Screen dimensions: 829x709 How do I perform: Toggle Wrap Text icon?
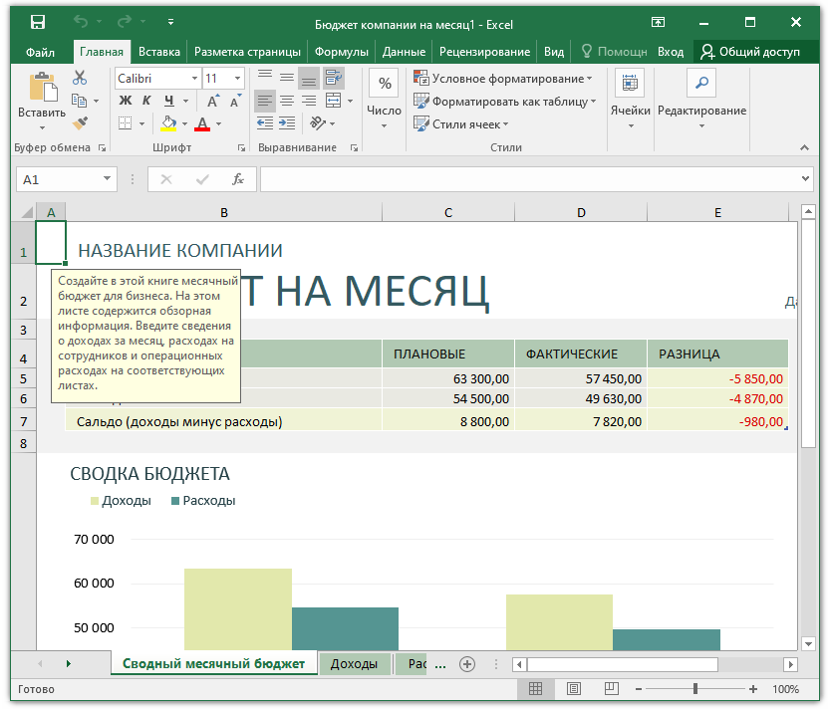(x=334, y=78)
